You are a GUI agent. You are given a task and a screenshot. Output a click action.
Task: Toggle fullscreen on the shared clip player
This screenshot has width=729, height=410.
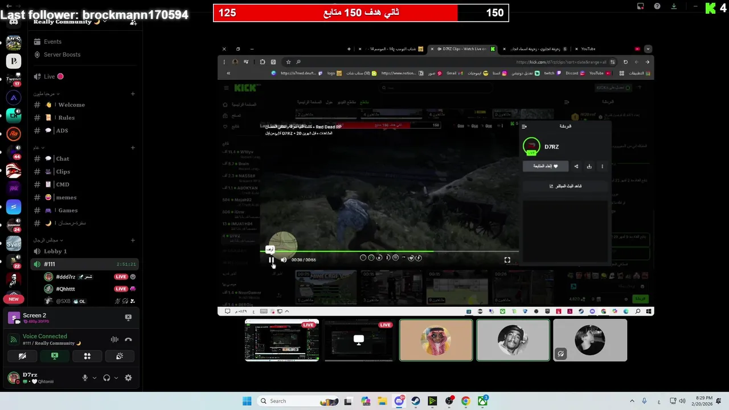507,260
